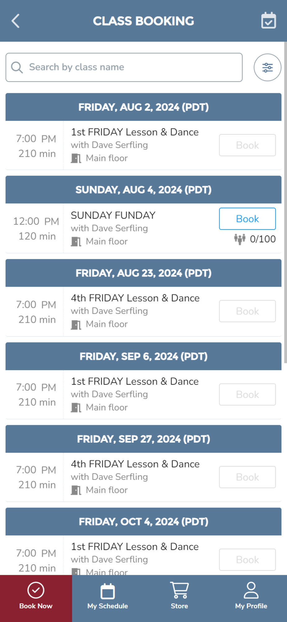The image size is (287, 622).
Task: Tap the back arrow in header
Action: [16, 21]
